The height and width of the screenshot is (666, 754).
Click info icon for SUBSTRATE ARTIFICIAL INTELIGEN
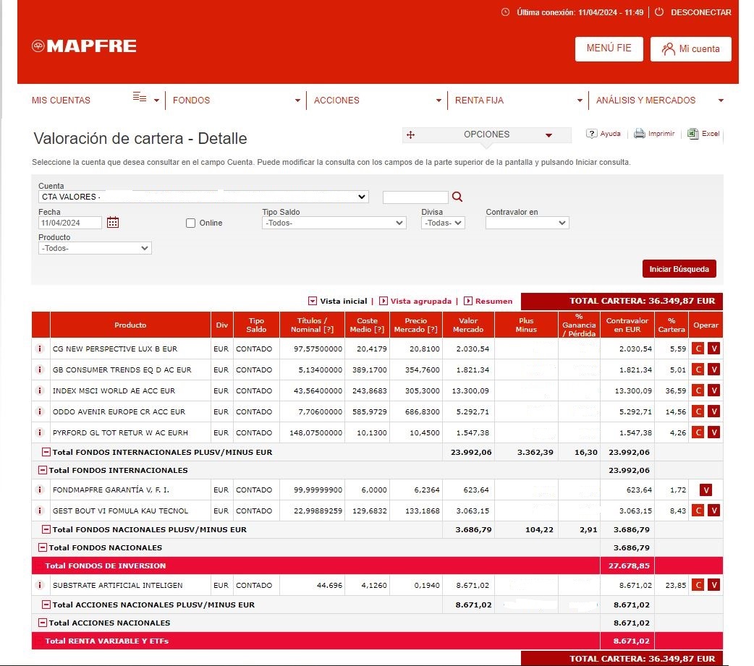coord(41,585)
